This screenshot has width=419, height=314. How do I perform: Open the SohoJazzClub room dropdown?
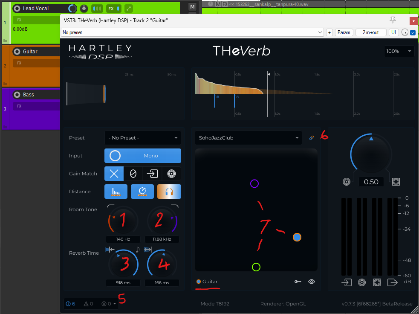click(249, 138)
